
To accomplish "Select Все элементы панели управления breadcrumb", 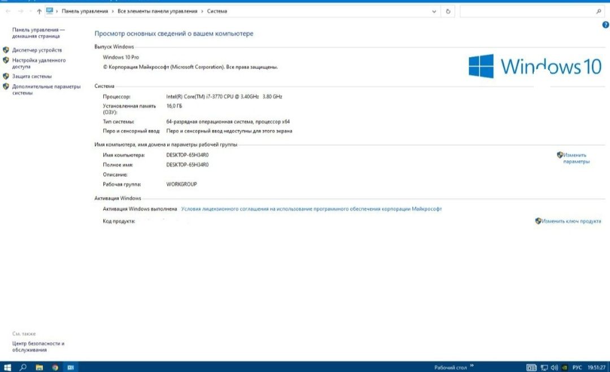I will [157, 11].
